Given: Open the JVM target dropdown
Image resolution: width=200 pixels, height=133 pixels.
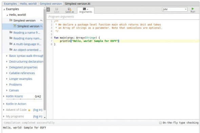Looking at the screenshot, I should point(175,9).
